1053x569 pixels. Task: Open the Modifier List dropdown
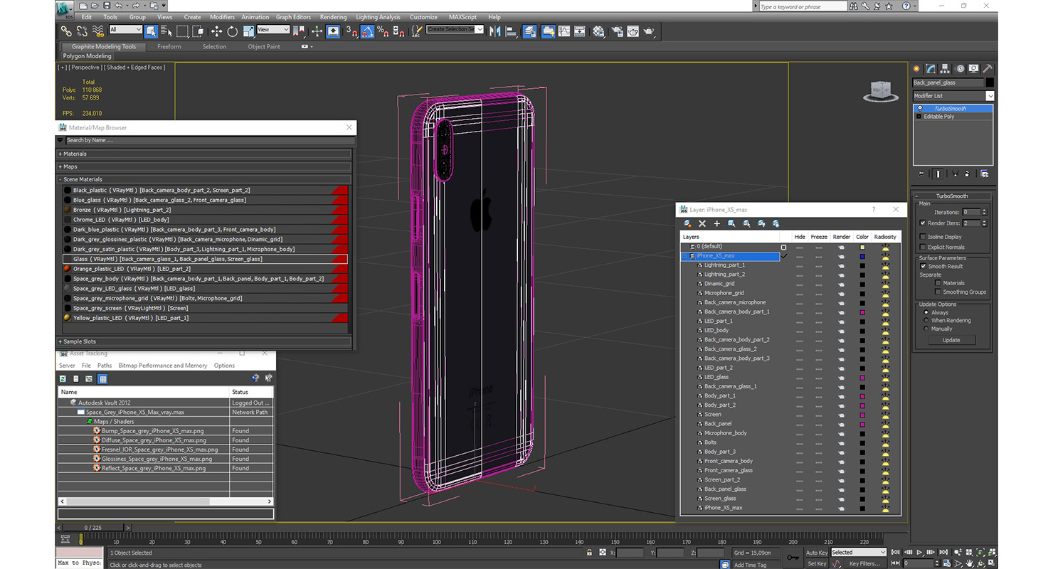tap(953, 96)
